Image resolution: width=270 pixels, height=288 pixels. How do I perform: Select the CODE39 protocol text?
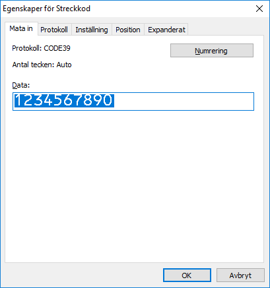coord(57,48)
